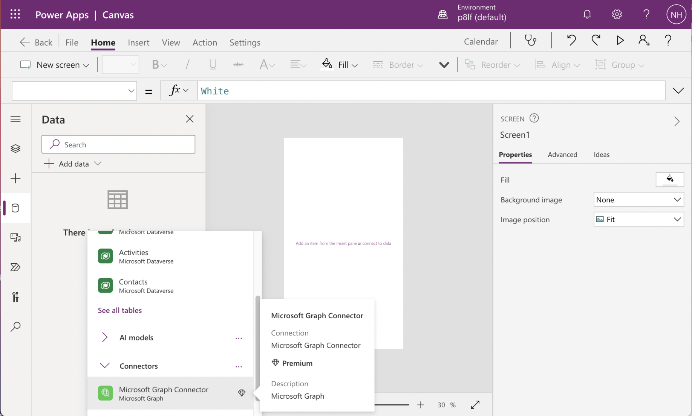Open the App checker stethoscope icon
The image size is (692, 416).
(530, 41)
